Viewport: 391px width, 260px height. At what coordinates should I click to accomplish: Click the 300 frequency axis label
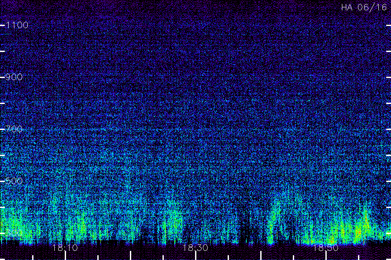pos(14,233)
